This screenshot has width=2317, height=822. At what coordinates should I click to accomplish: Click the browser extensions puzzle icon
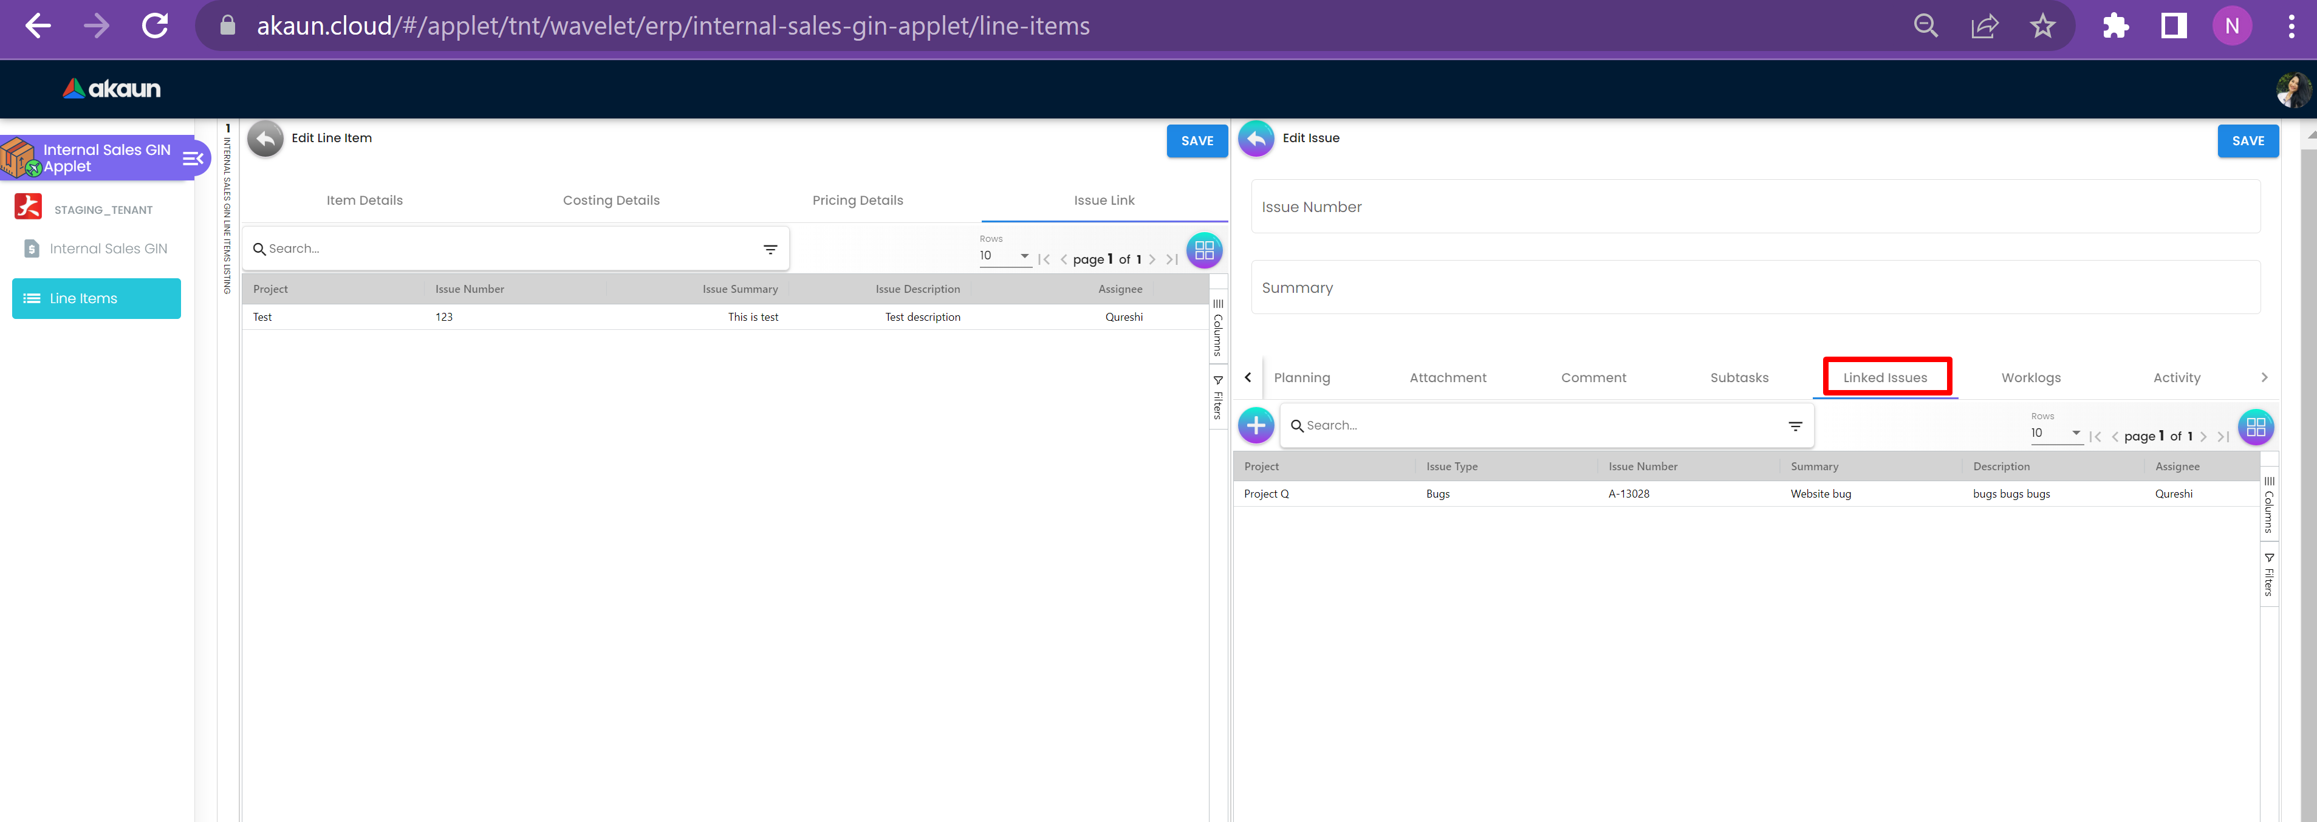(x=2115, y=26)
